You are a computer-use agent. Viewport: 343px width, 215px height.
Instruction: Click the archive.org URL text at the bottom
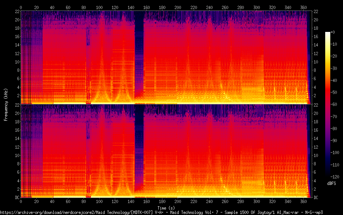pyautogui.click(x=161, y=212)
